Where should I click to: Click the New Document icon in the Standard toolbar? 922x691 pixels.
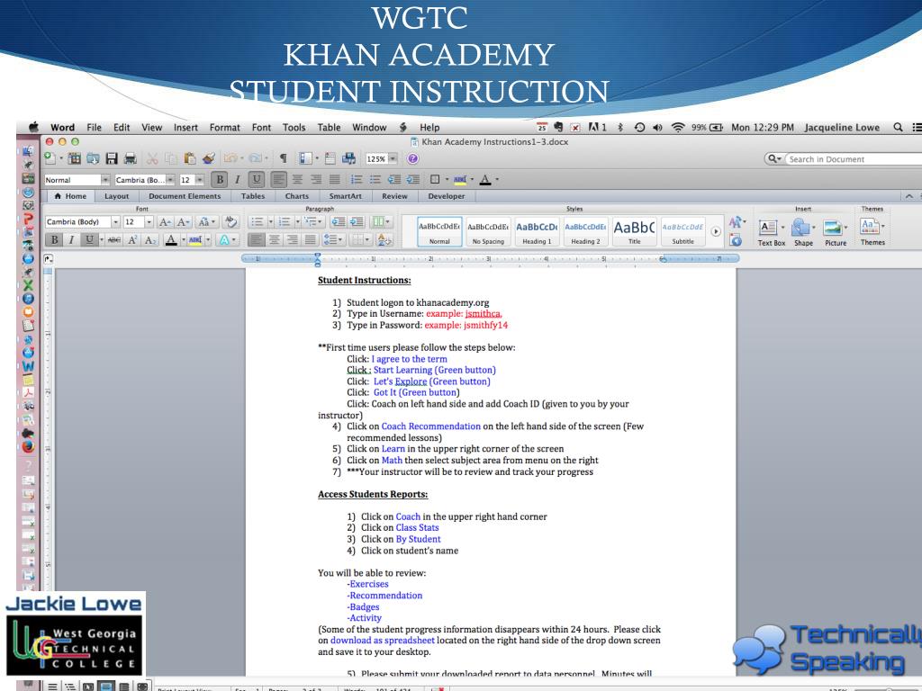point(50,158)
